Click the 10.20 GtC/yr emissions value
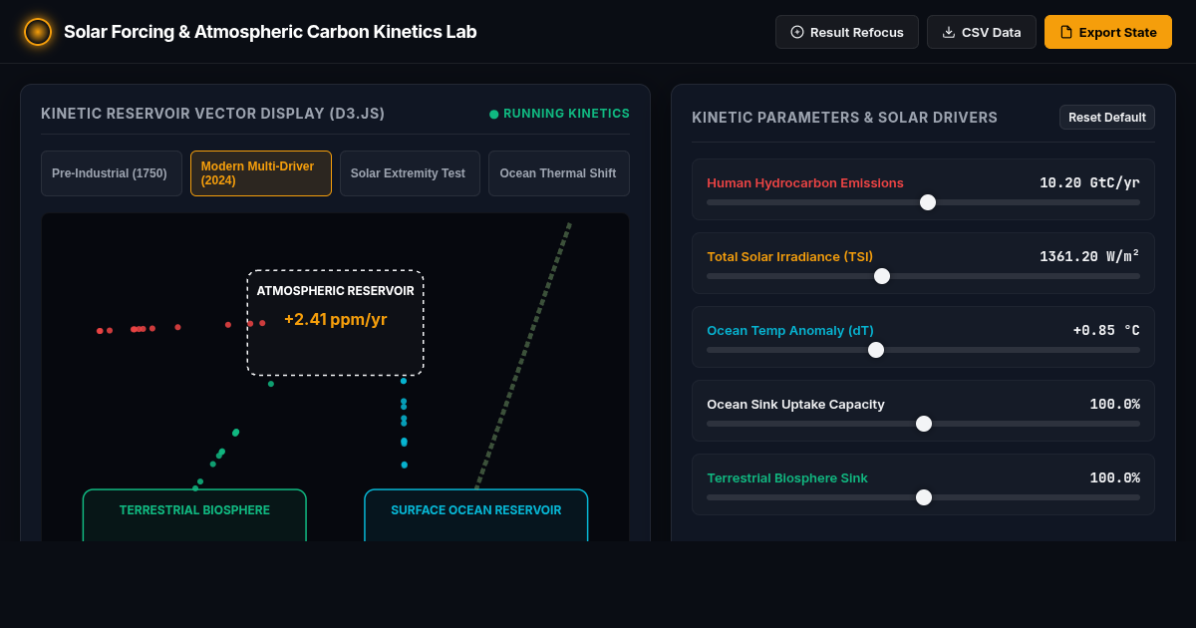Screen dimensions: 1196x628 click(x=1089, y=182)
